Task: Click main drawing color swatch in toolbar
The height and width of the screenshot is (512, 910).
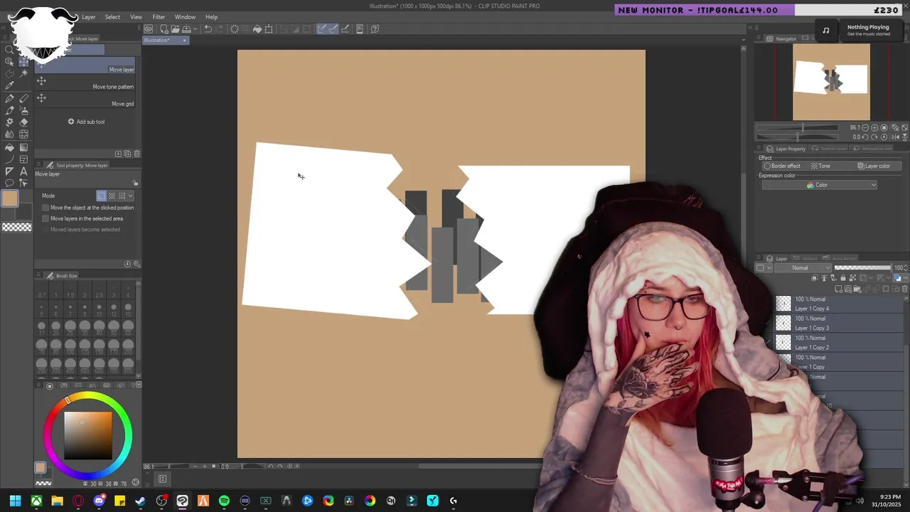Action: (9, 198)
